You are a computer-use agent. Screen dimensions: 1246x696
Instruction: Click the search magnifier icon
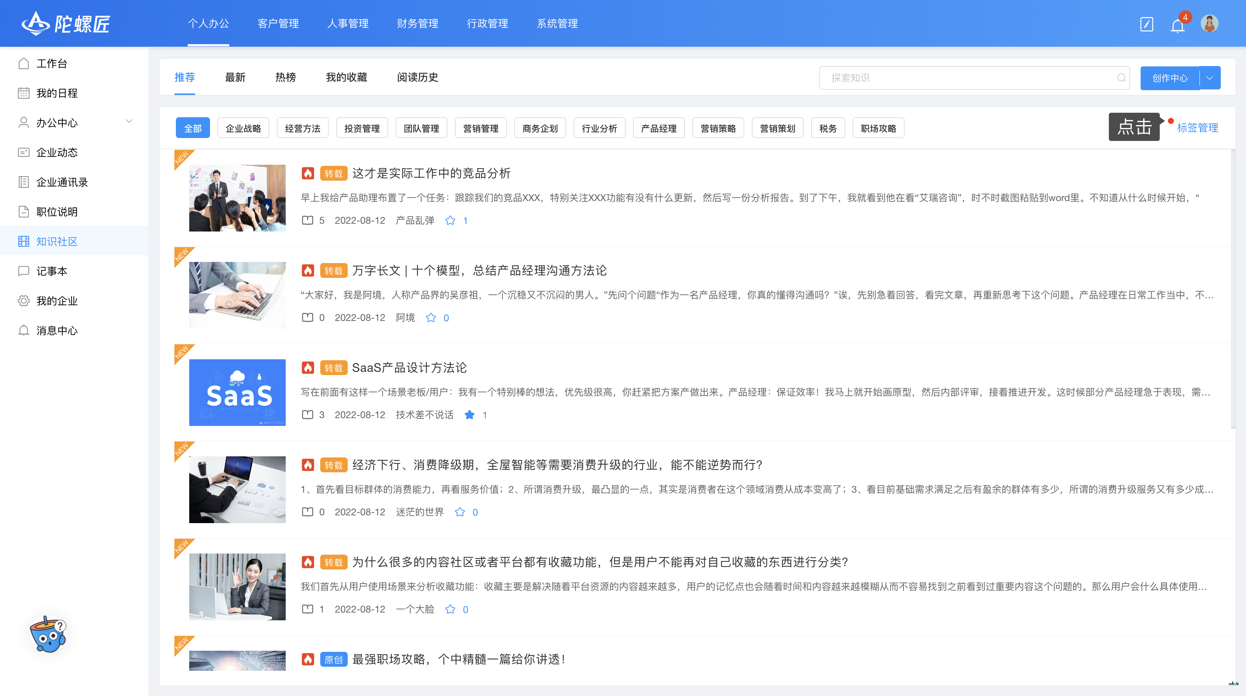(1121, 78)
